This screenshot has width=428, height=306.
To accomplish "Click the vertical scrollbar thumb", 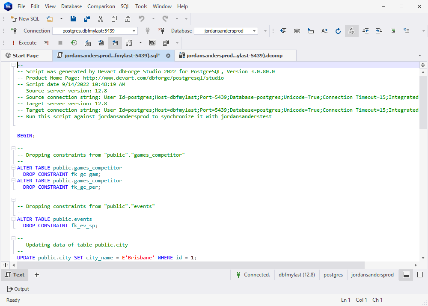I will click(x=423, y=101).
